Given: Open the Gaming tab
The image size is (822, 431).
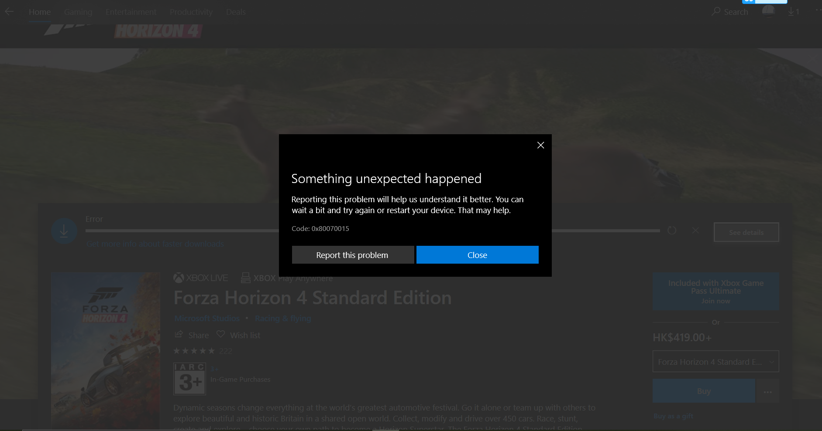Looking at the screenshot, I should coord(78,12).
